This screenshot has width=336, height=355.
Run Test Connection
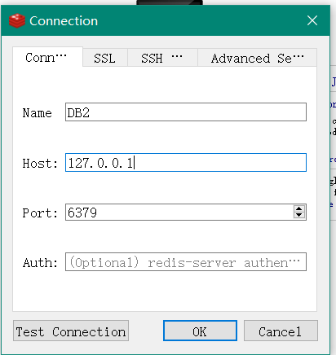click(x=71, y=331)
